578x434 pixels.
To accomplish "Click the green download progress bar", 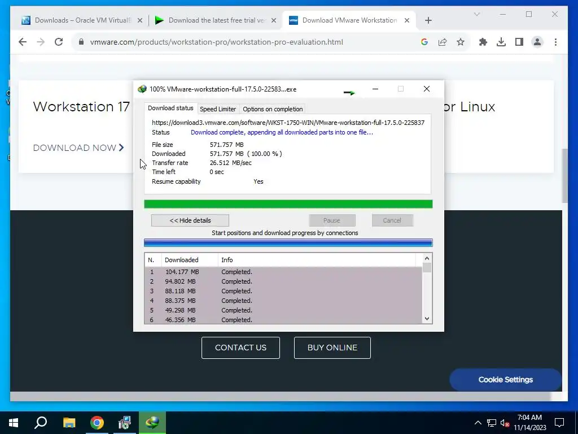I will coord(288,204).
